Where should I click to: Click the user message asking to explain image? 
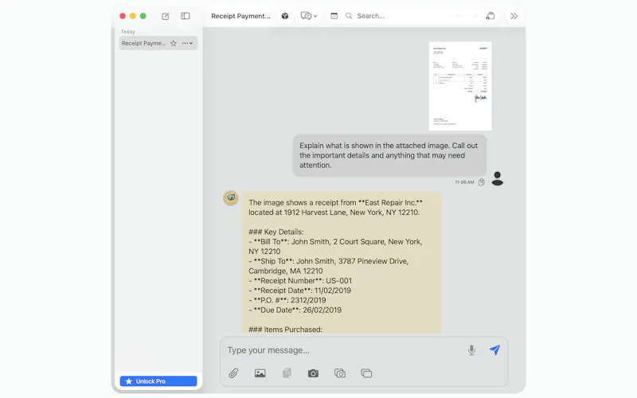(389, 155)
